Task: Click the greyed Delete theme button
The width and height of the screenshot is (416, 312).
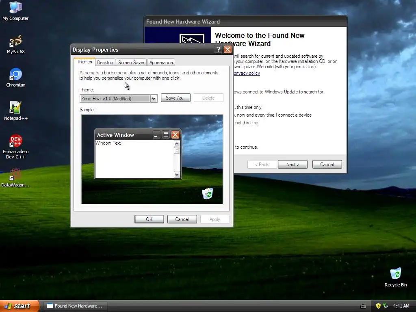Action: click(208, 97)
